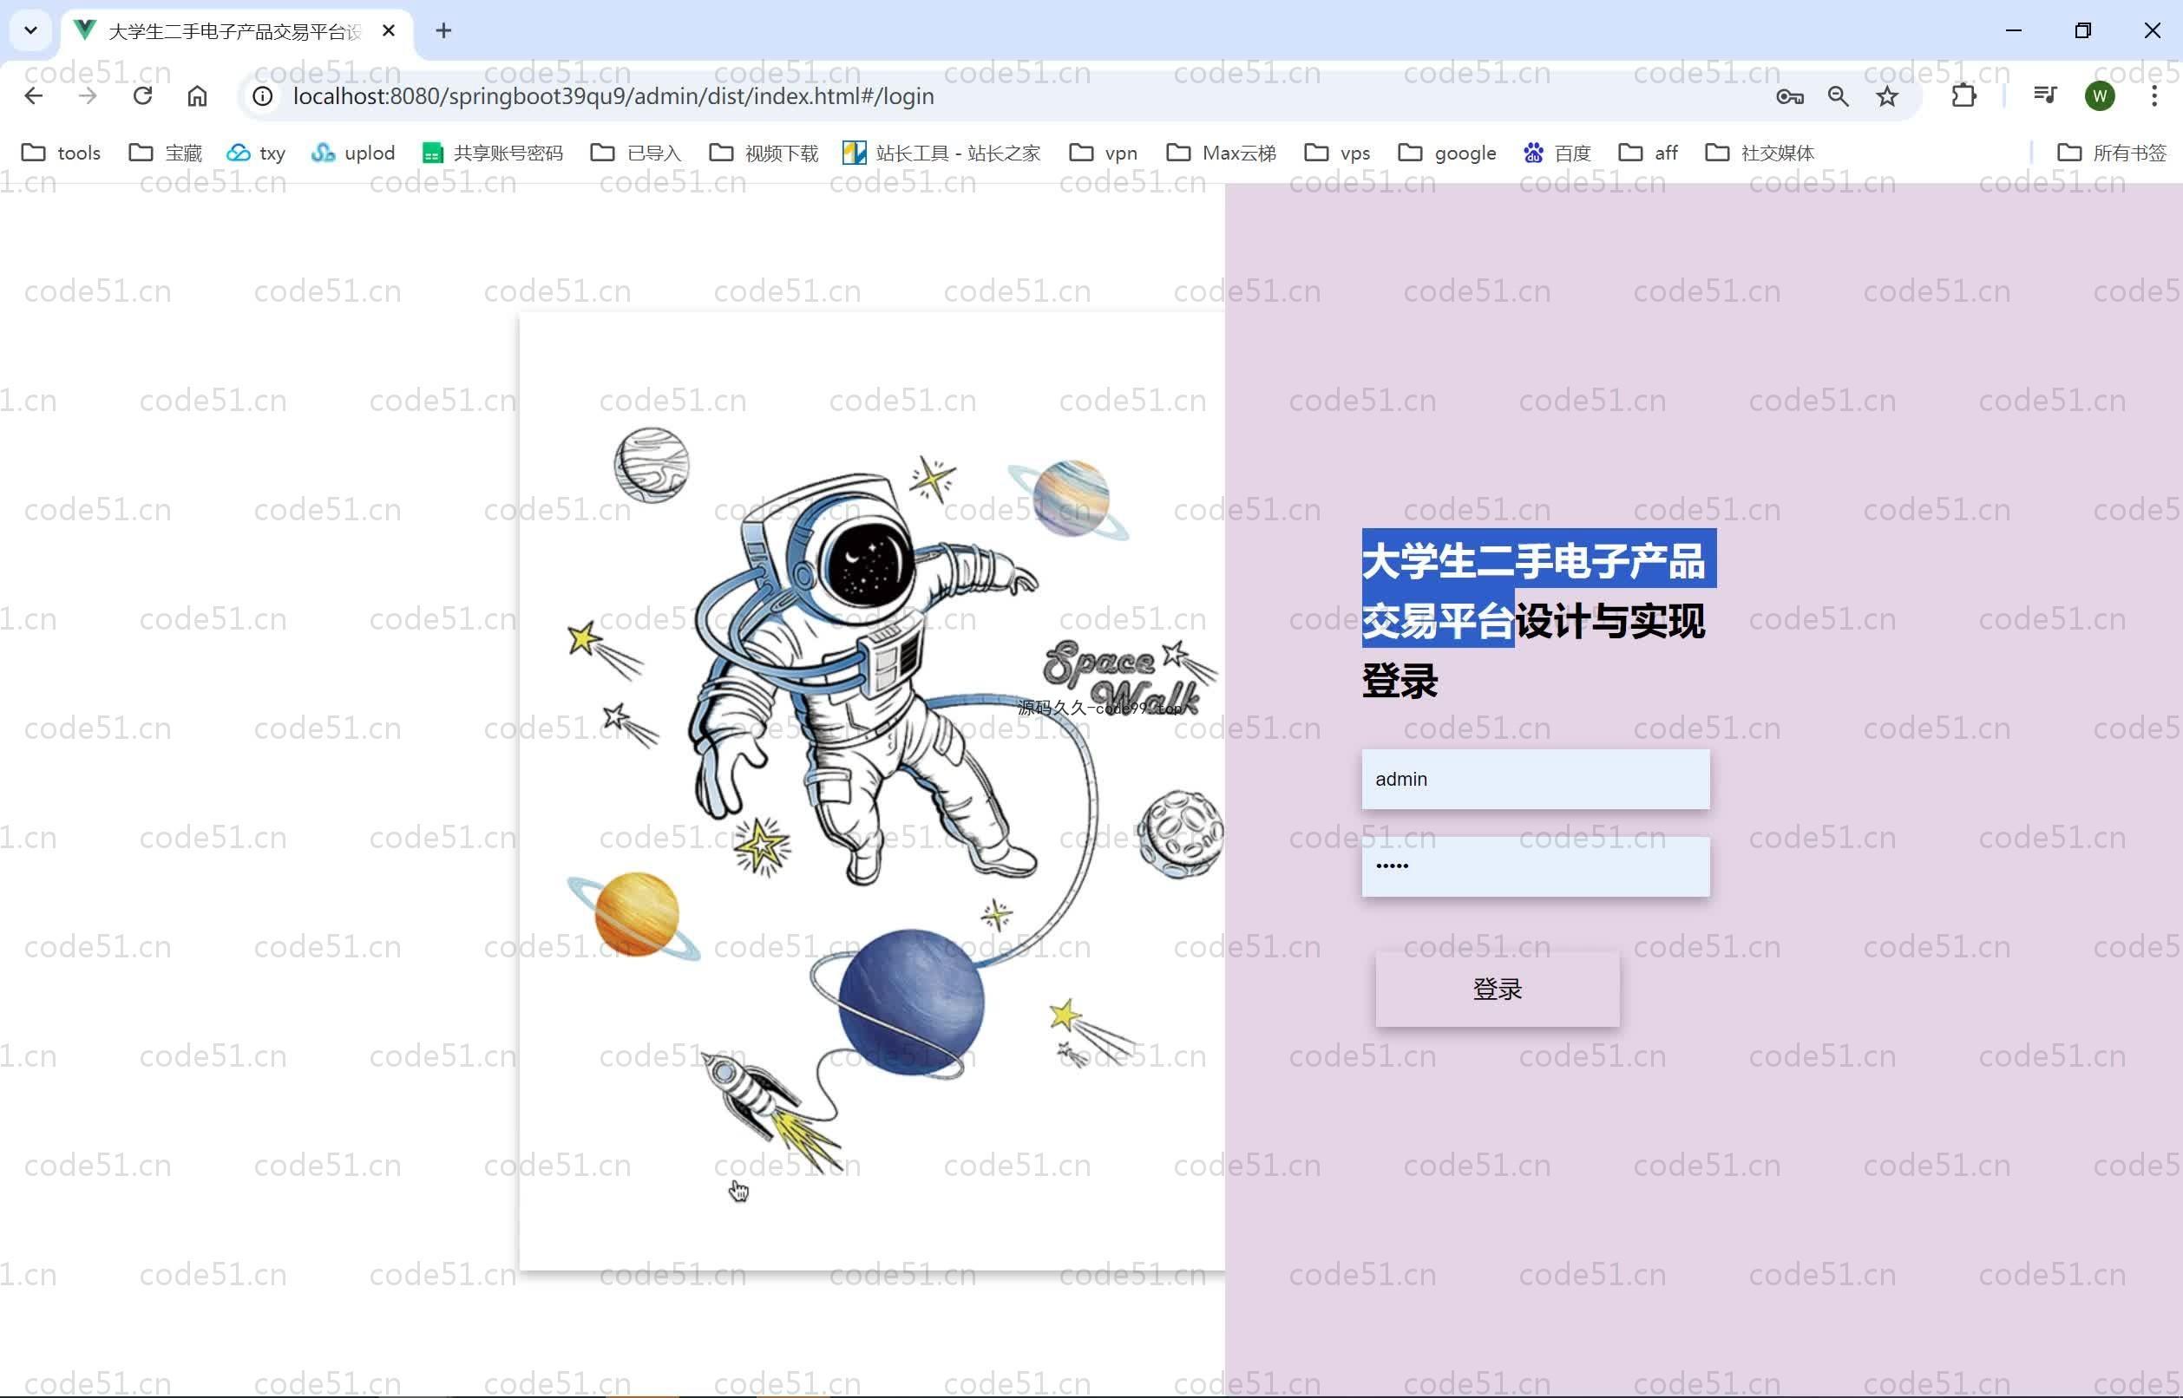This screenshot has height=1398, width=2183.
Task: Open the Max云梯 bookmark folder
Action: pos(1222,153)
